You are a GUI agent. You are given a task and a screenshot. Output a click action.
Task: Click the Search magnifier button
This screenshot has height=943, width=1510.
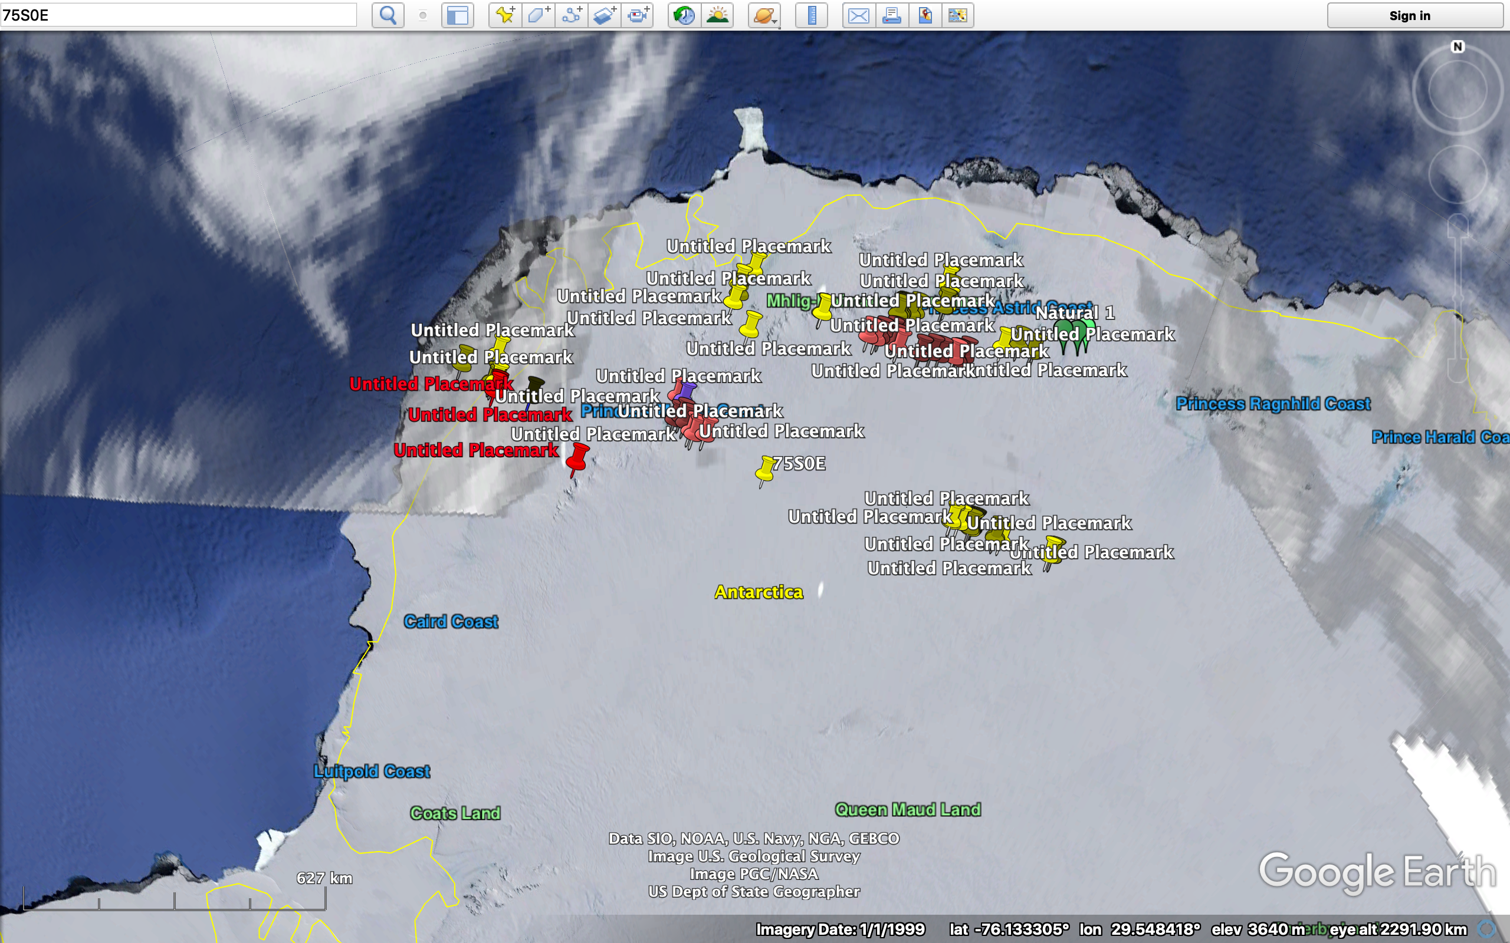[388, 15]
